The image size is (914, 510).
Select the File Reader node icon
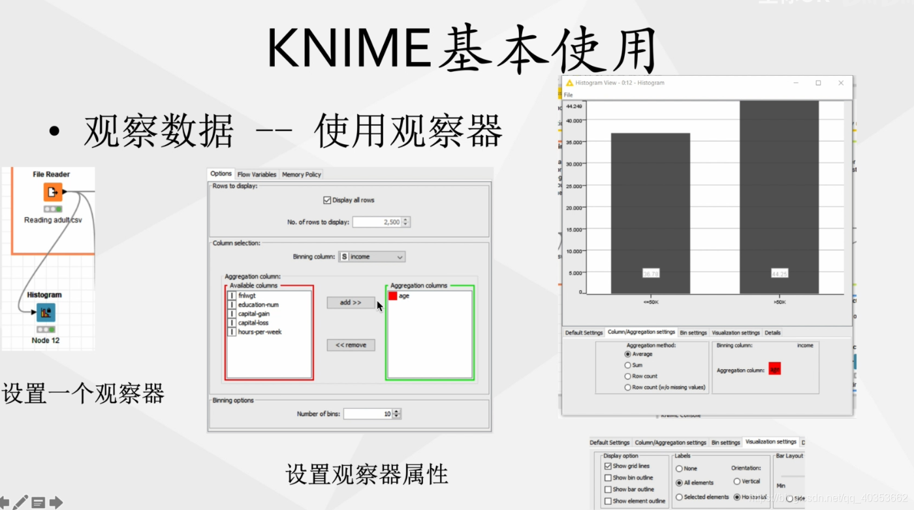(x=53, y=192)
